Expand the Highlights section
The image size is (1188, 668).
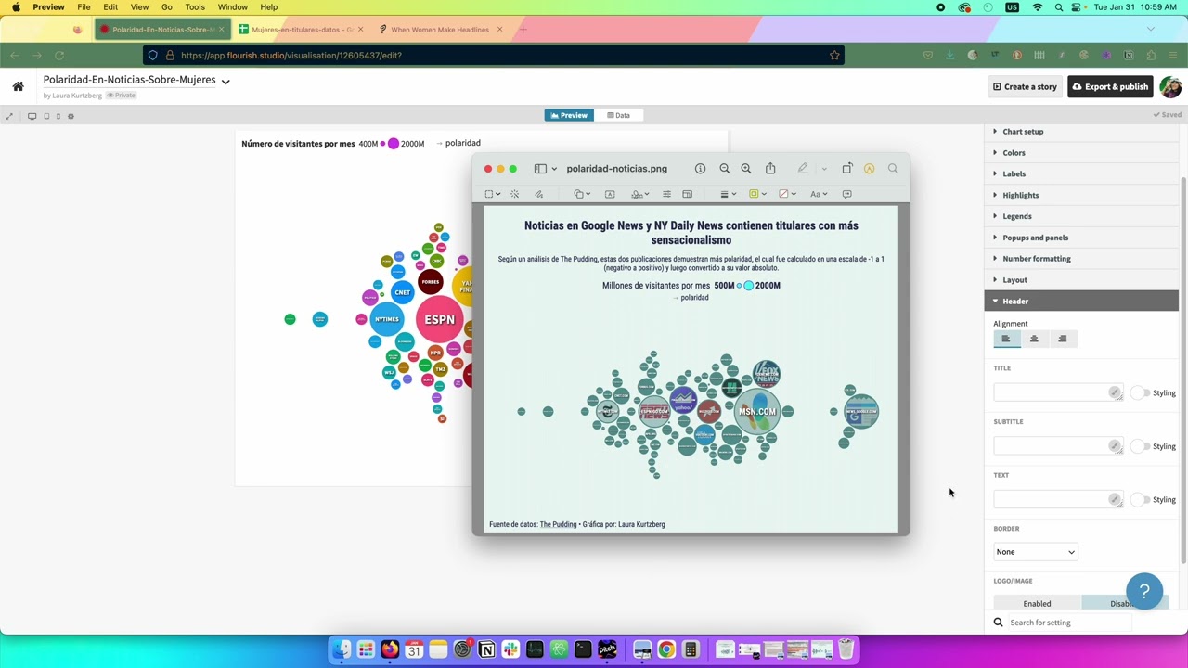pyautogui.click(x=1081, y=196)
